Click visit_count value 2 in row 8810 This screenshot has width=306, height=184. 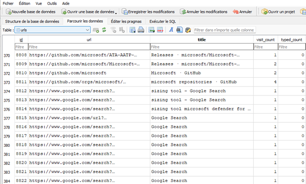pyautogui.click(x=265, y=73)
